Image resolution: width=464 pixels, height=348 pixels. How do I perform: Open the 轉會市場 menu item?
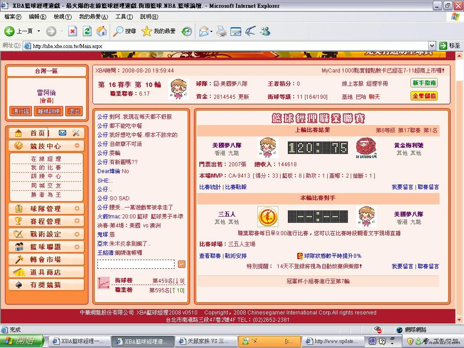pyautogui.click(x=46, y=260)
